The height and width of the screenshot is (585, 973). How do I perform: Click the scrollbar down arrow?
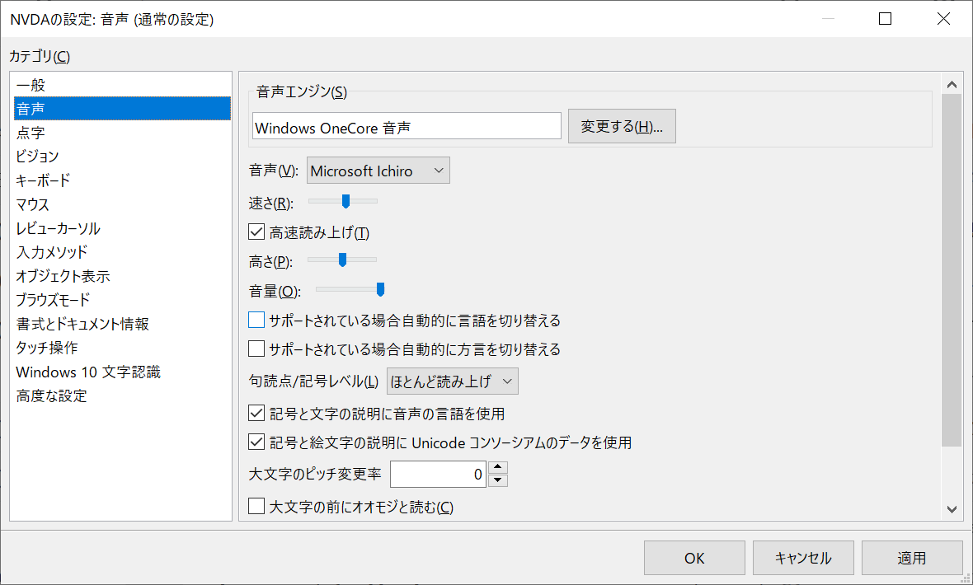[952, 510]
